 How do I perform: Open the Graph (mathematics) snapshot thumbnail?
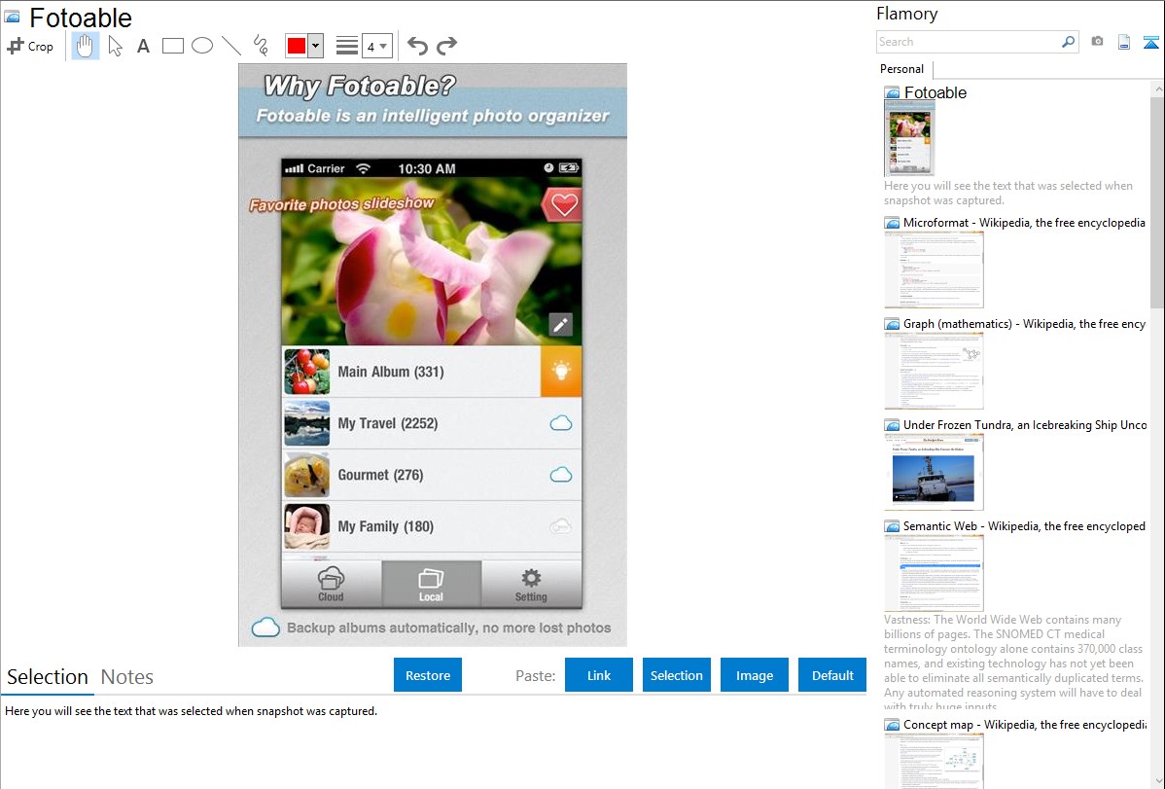pos(934,371)
